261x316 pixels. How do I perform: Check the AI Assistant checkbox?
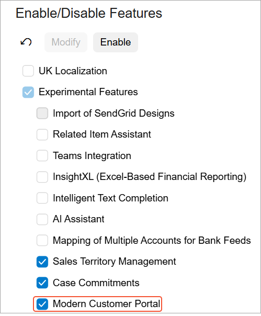42,219
